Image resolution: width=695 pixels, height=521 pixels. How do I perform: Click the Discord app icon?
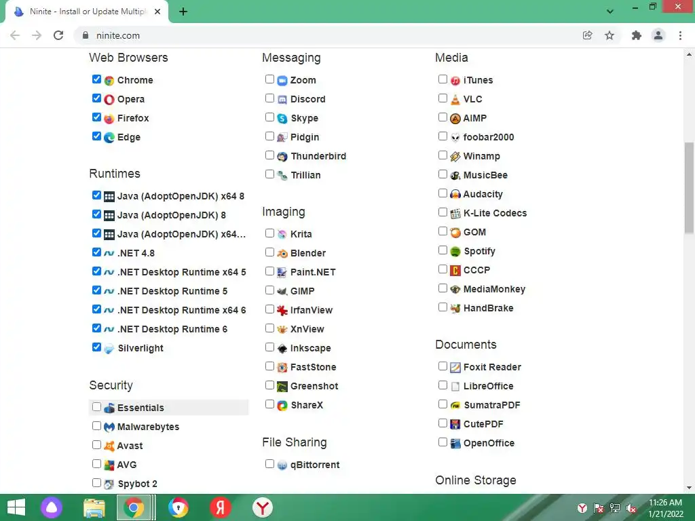coord(282,100)
